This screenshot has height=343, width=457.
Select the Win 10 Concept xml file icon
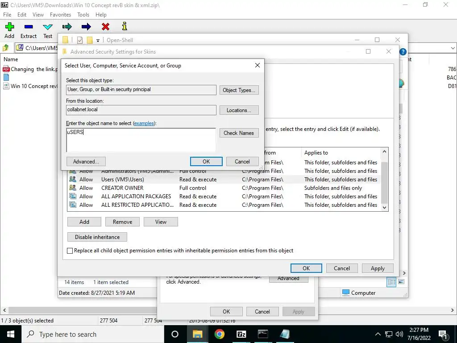pos(6,86)
